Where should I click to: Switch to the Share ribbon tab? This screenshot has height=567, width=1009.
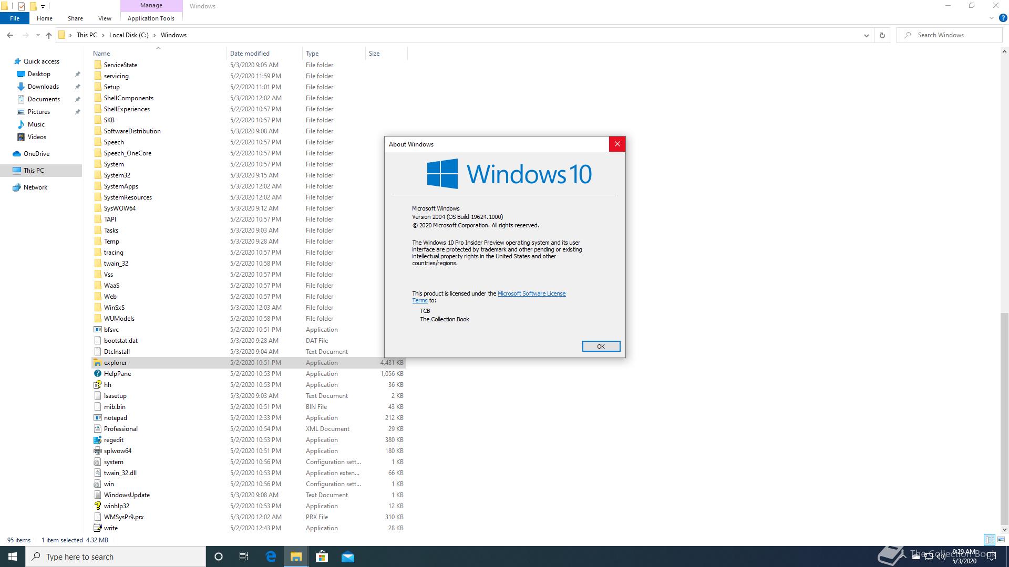75,18
